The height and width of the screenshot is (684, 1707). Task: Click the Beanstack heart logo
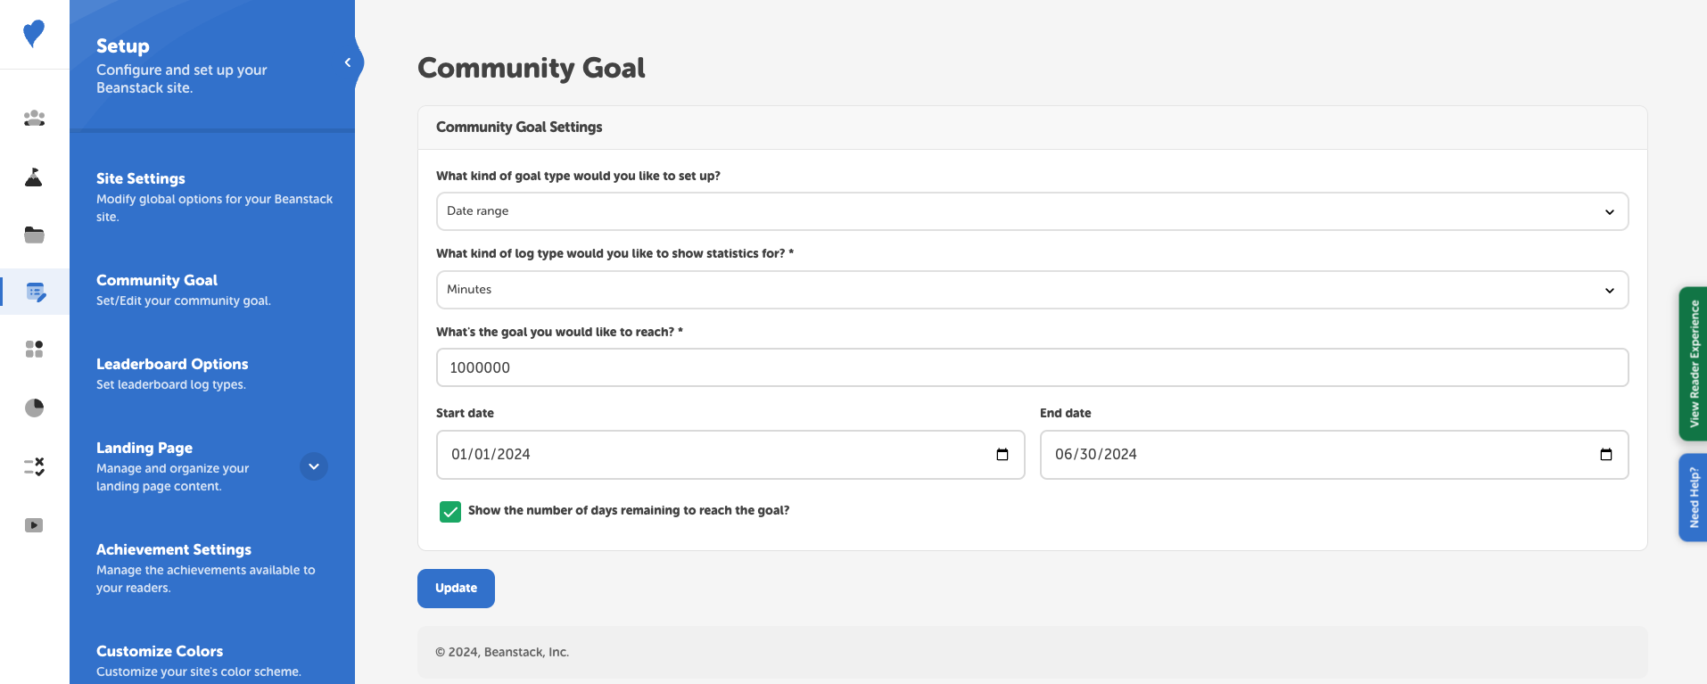[34, 32]
